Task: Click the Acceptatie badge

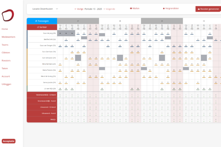Action: pyautogui.click(x=8, y=141)
